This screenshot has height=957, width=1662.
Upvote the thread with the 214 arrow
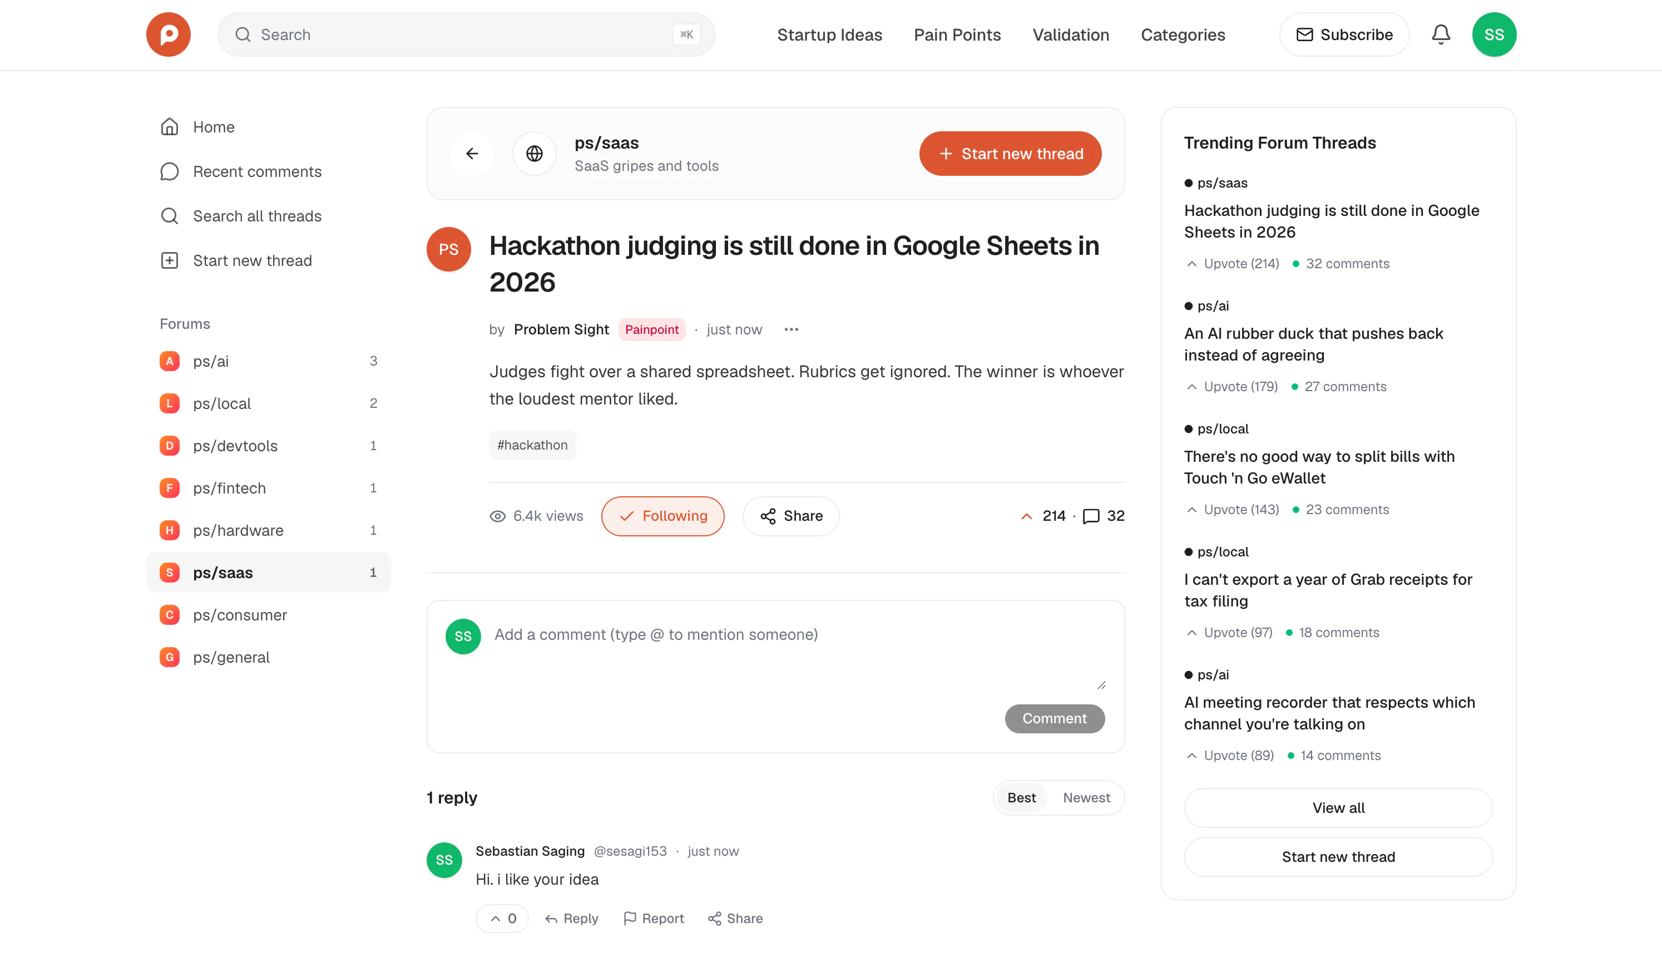point(1026,516)
